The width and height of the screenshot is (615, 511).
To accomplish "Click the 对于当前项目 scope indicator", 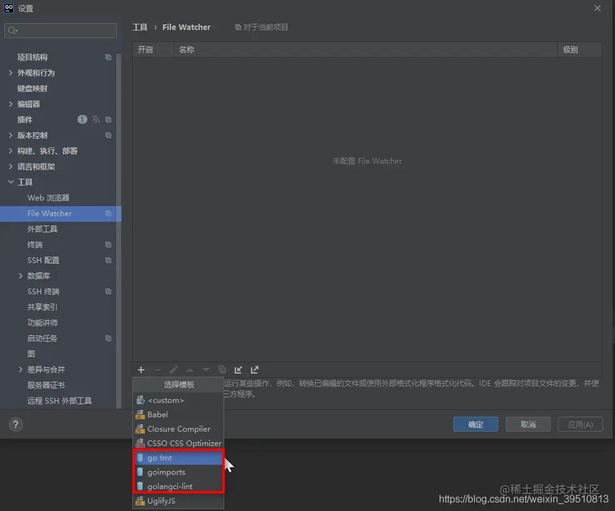I will tap(261, 27).
